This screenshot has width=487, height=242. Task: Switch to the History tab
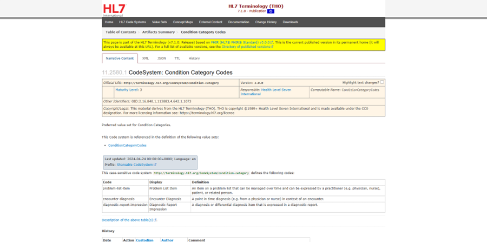tap(194, 58)
